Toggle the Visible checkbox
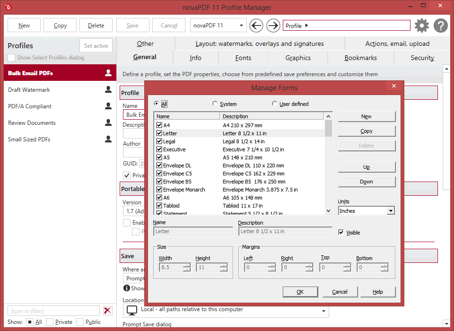The image size is (454, 331). tap(341, 232)
